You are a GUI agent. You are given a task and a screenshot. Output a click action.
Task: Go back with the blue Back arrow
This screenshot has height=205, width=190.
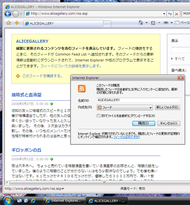[x=8, y=14]
